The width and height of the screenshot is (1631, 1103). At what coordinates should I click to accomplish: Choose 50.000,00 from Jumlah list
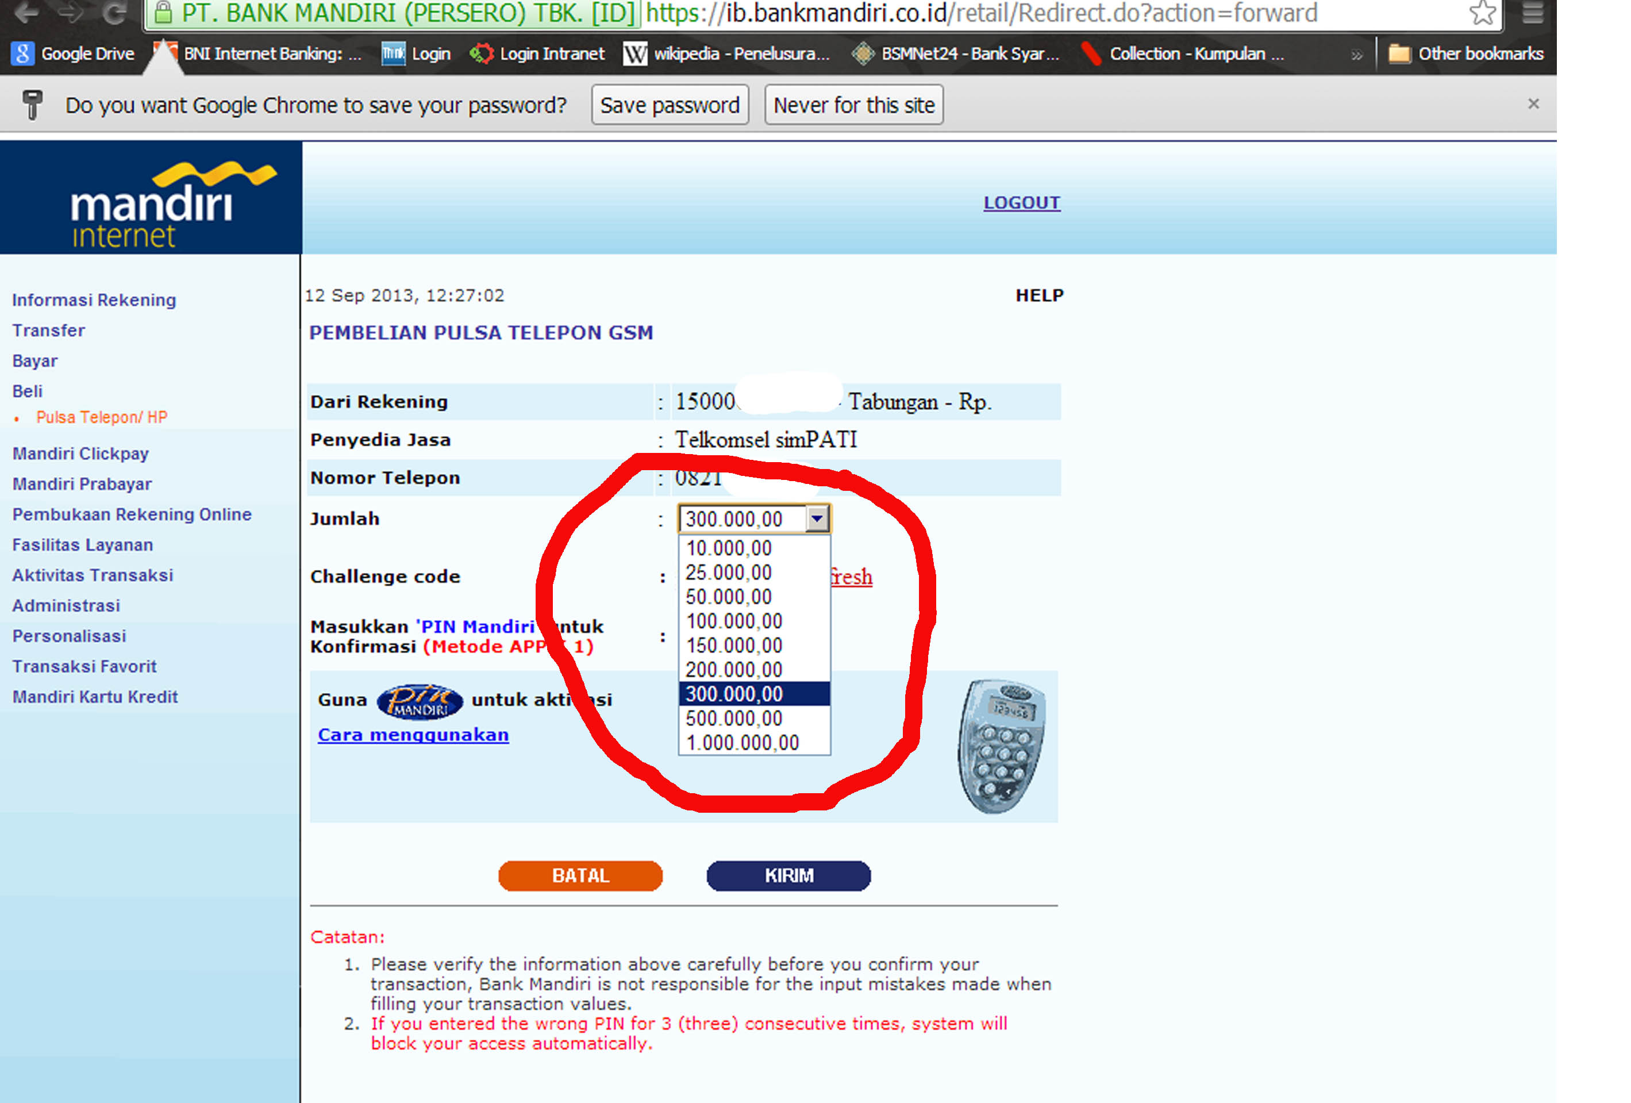755,597
